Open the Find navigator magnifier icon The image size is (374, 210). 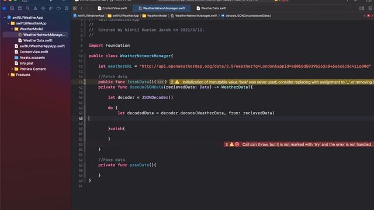click(x=27, y=8)
